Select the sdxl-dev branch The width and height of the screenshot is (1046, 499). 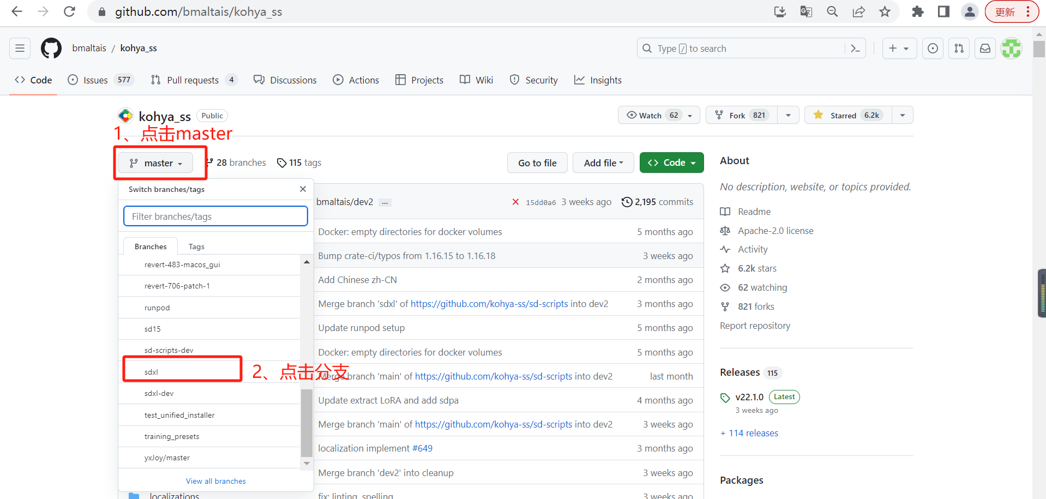(209, 393)
